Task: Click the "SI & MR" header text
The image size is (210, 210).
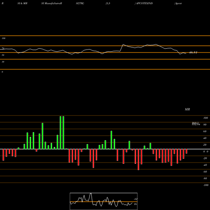Action: coord(22,3)
